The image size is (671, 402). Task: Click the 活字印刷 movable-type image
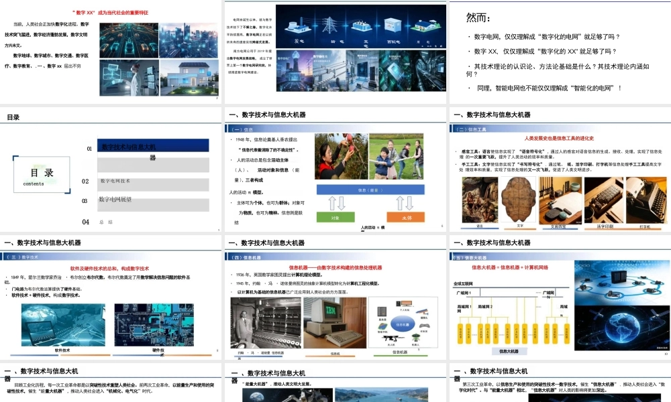pyautogui.click(x=605, y=200)
